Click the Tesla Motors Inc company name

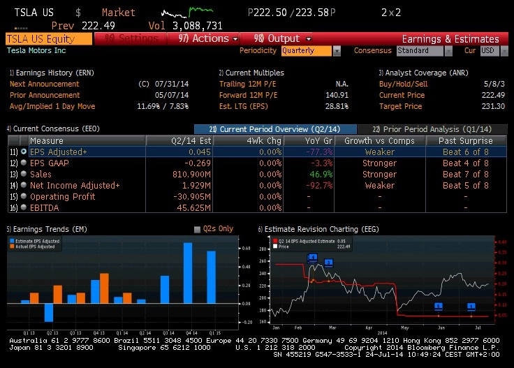36,50
